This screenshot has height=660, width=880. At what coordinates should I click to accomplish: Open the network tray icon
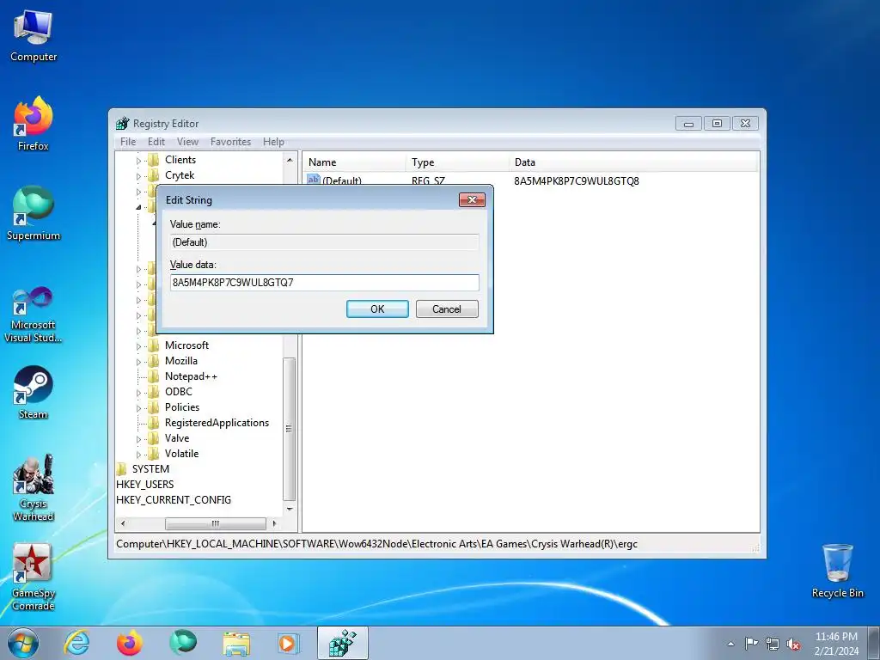773,644
